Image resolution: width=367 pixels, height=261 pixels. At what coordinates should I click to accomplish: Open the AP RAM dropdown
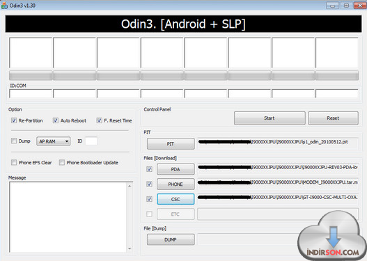54,141
